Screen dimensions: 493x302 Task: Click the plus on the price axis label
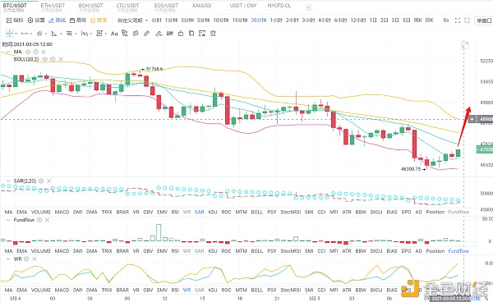click(472, 119)
